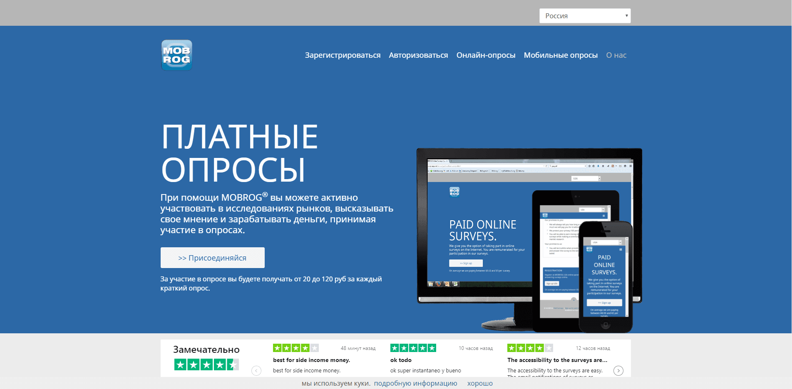792x389 pixels.
Task: Select Мобильные опросы in navigation
Action: (x=560, y=55)
